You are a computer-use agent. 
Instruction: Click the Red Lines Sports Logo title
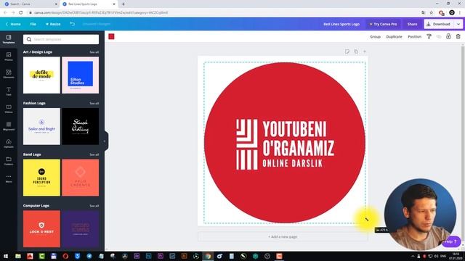[341, 24]
